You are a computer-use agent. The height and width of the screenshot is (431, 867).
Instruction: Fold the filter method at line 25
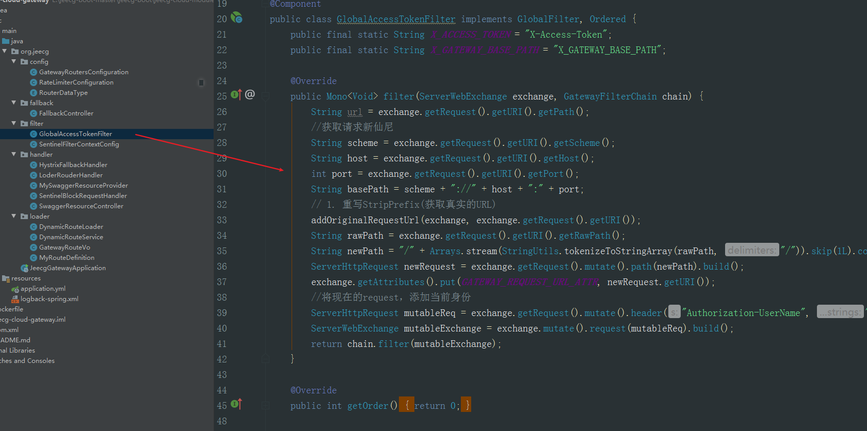click(266, 96)
